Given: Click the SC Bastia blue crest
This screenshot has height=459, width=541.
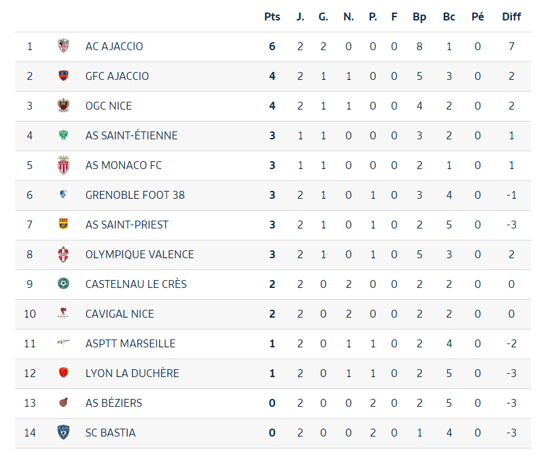Looking at the screenshot, I should 63,433.
